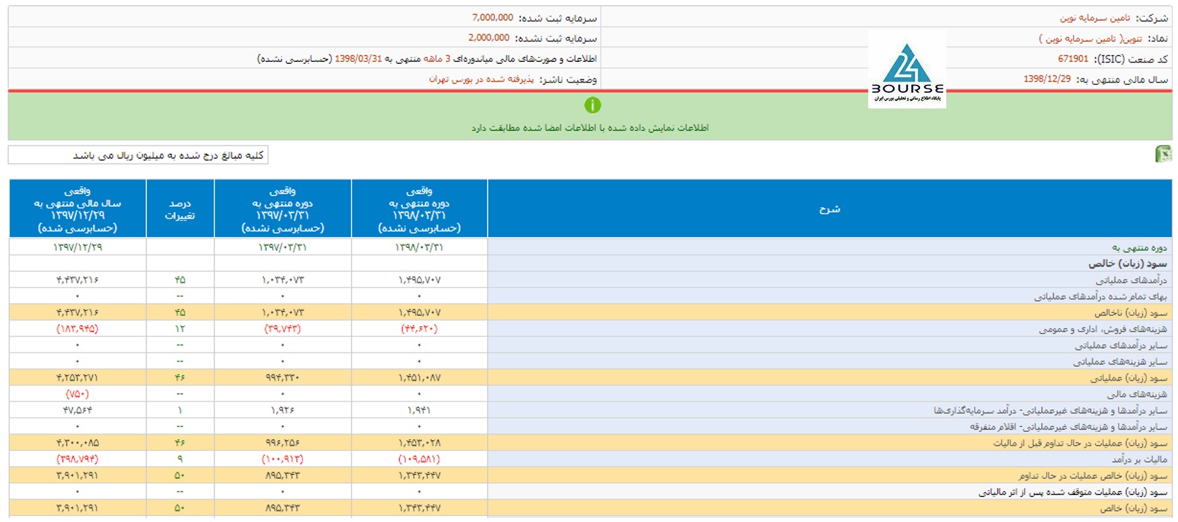Click investment income value 47,564
Screen dimensions: 1178x522
(77, 410)
